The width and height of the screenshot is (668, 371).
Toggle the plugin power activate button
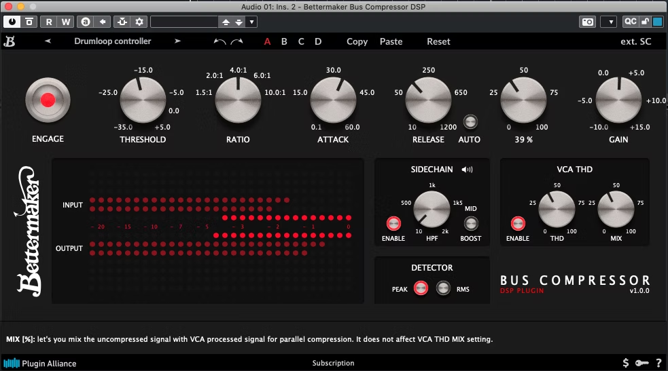click(12, 22)
